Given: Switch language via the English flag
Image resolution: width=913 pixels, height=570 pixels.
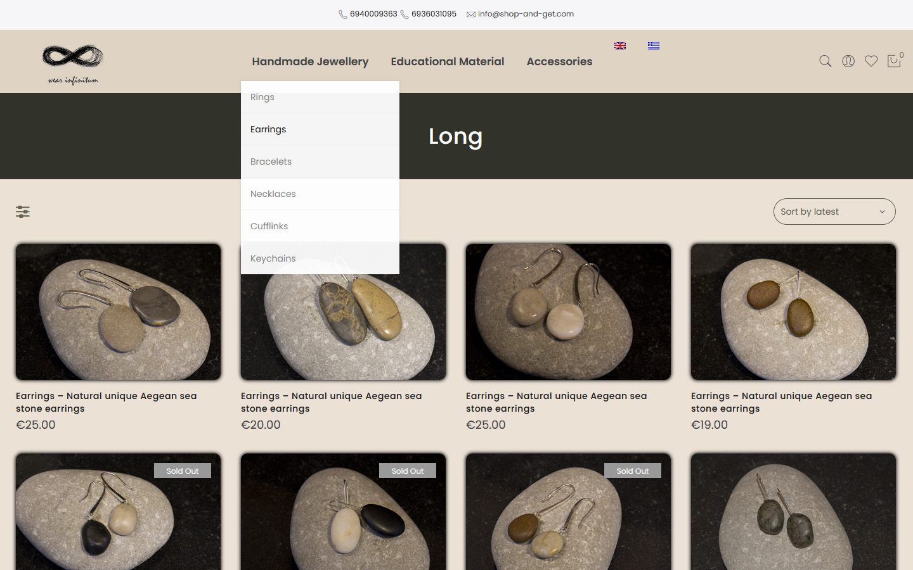Looking at the screenshot, I should pos(620,46).
